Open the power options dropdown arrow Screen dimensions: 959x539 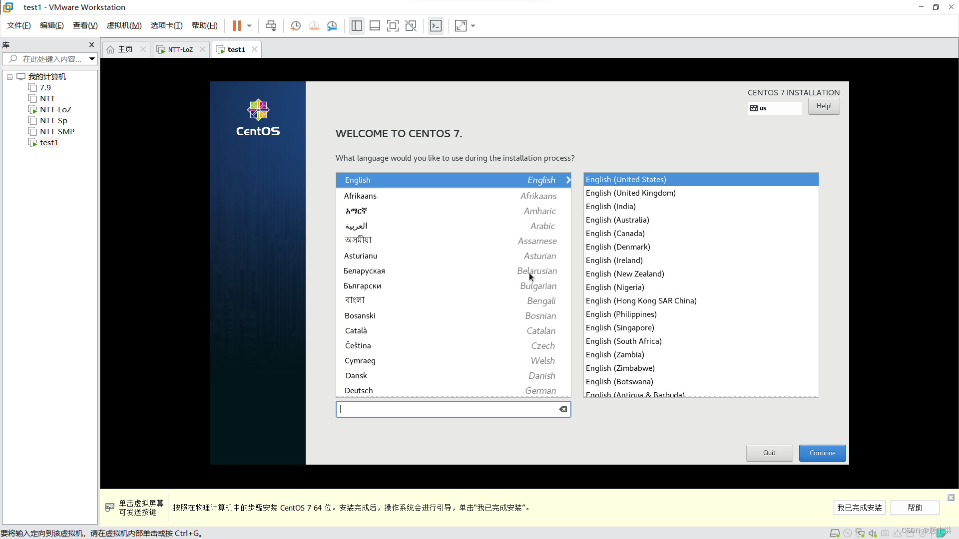pyautogui.click(x=249, y=26)
